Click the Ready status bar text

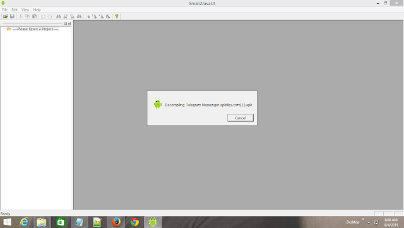click(5, 213)
